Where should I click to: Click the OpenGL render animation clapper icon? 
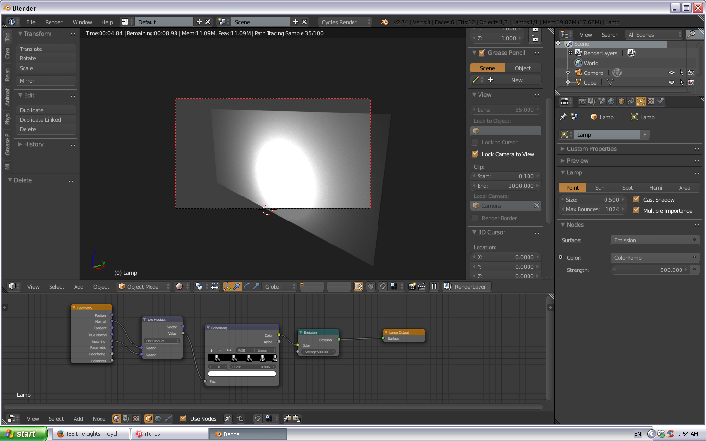pyautogui.click(x=422, y=286)
